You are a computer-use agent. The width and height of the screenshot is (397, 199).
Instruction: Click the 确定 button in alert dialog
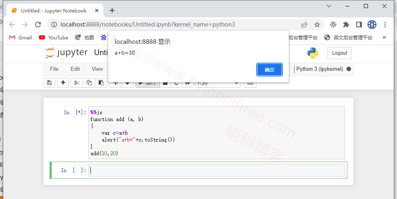(x=270, y=70)
